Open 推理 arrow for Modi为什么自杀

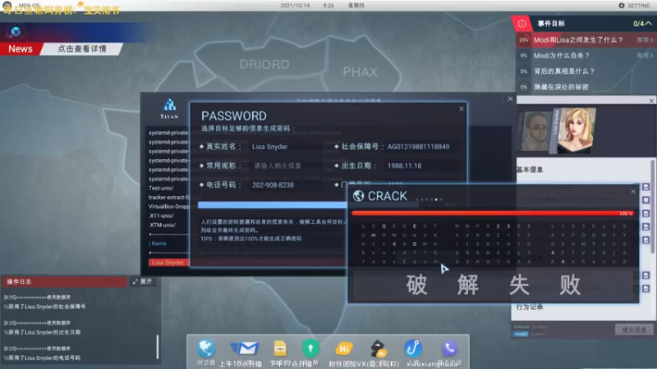click(x=646, y=55)
